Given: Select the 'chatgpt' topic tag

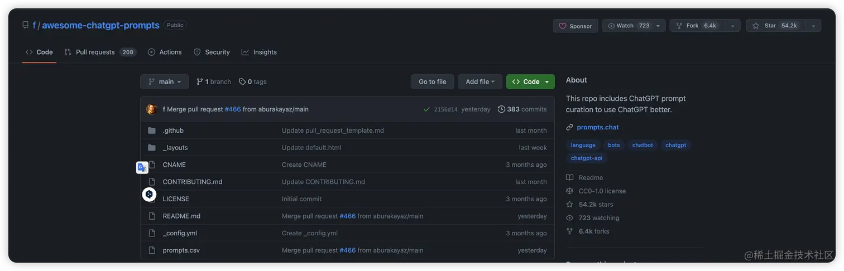Looking at the screenshot, I should tap(675, 145).
